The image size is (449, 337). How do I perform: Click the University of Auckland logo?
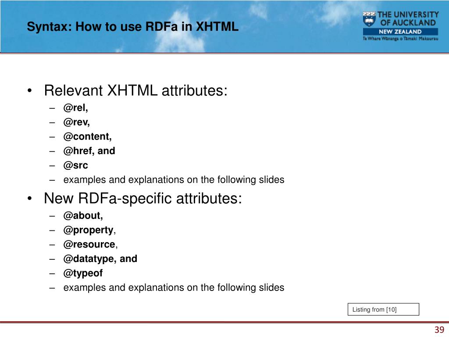click(x=400, y=26)
